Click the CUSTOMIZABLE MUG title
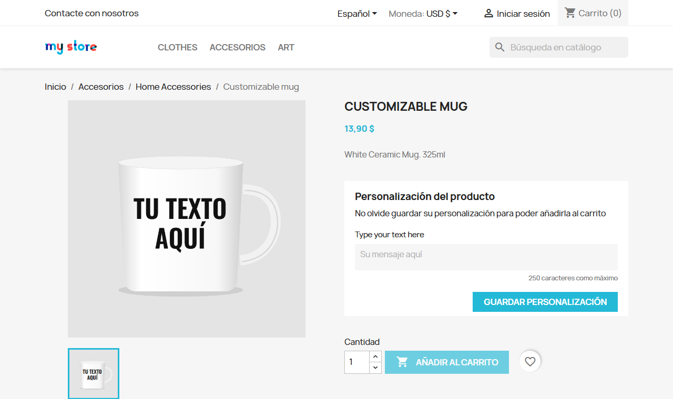The image size is (673, 399). tap(406, 107)
